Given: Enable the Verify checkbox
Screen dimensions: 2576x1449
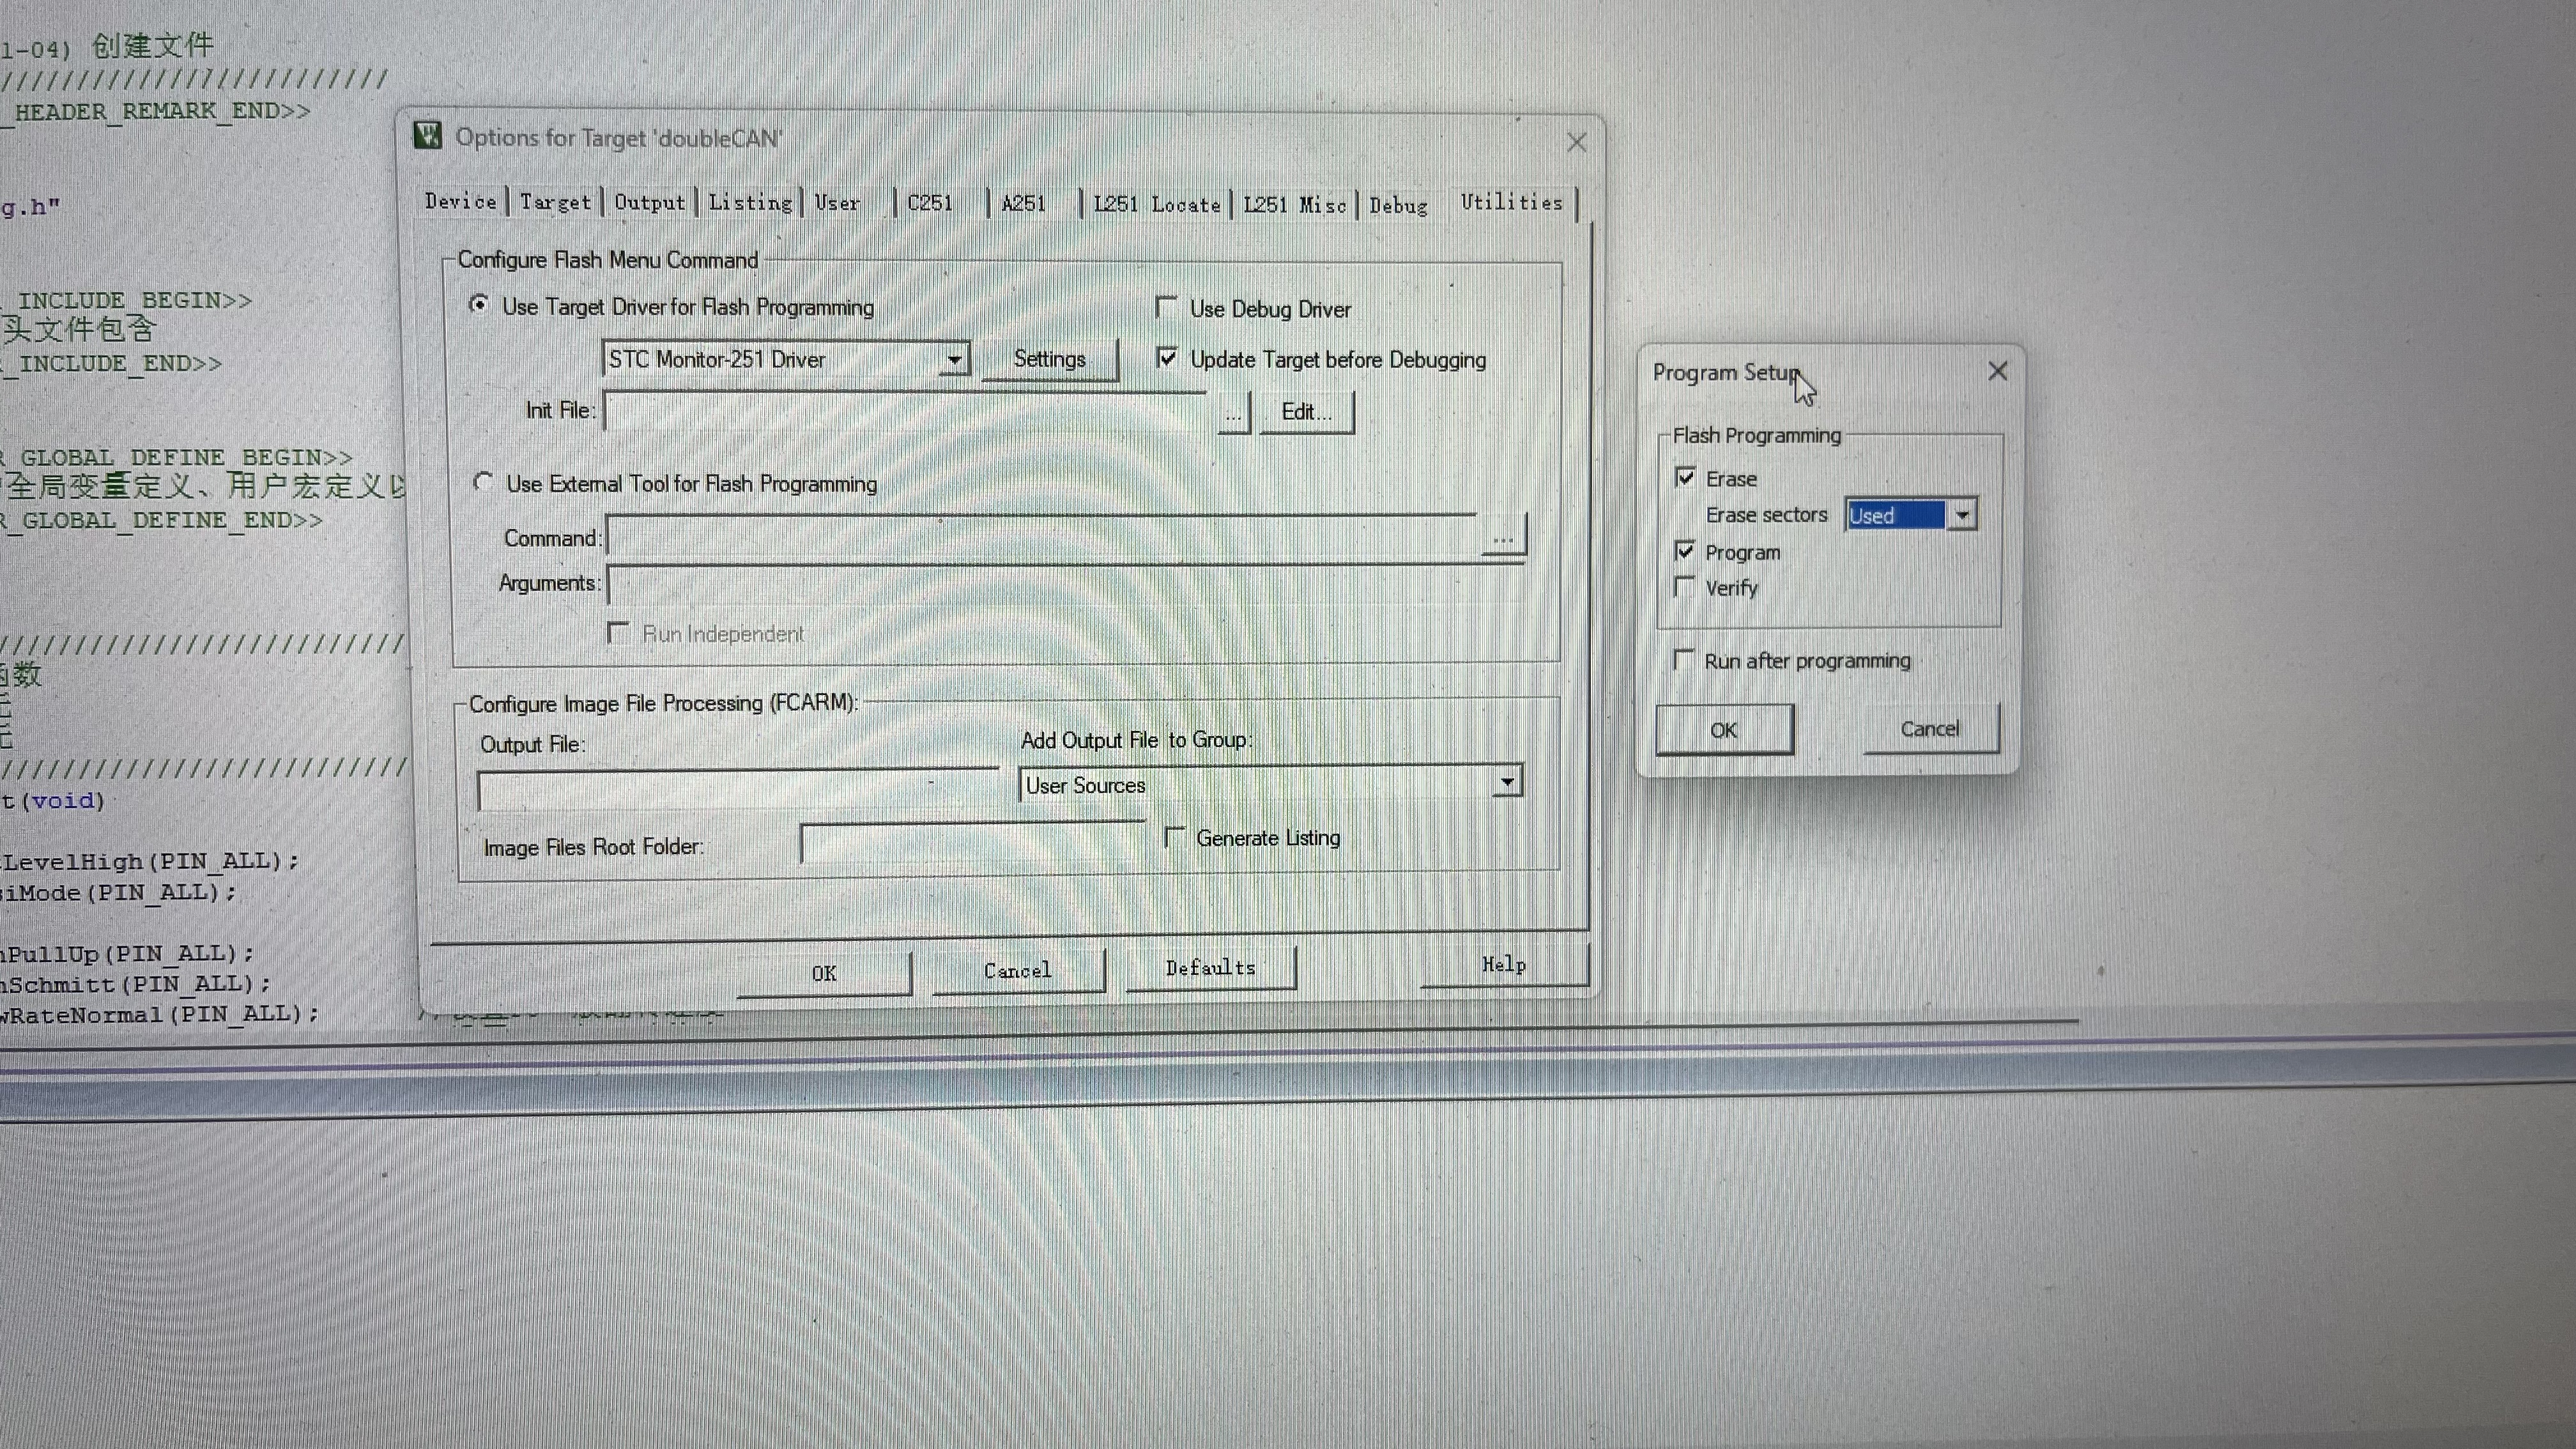Looking at the screenshot, I should click(1685, 587).
